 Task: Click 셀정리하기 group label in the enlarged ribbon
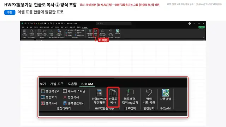[x=64, y=108]
